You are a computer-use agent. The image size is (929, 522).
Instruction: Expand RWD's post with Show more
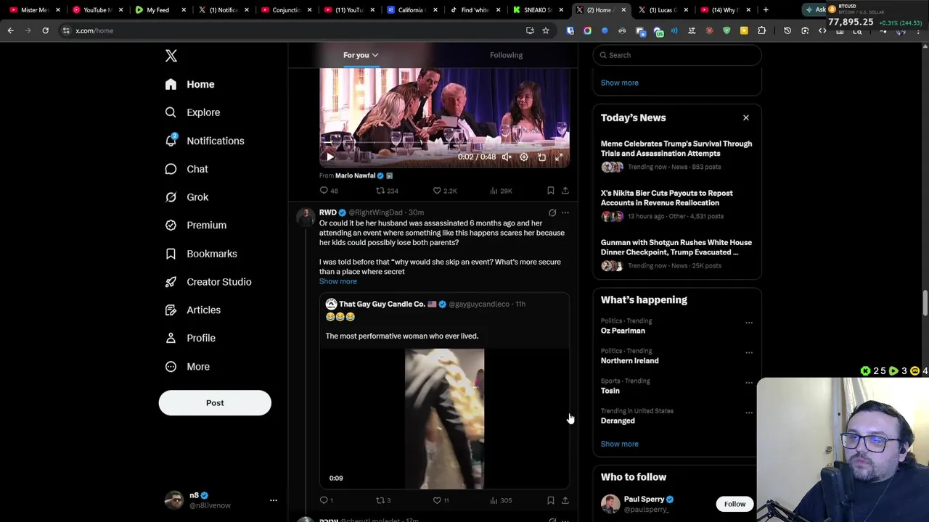pos(338,281)
